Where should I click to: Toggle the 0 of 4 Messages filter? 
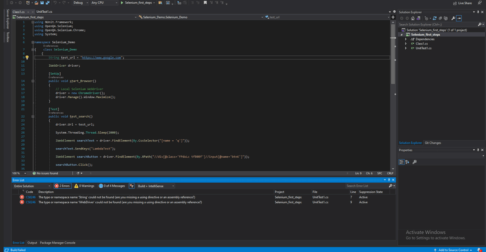point(112,186)
